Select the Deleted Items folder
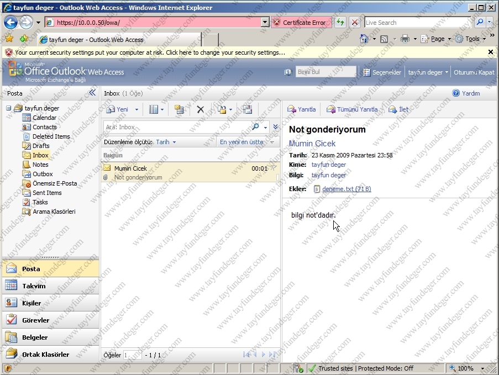Image resolution: width=499 pixels, height=375 pixels. 51,136
